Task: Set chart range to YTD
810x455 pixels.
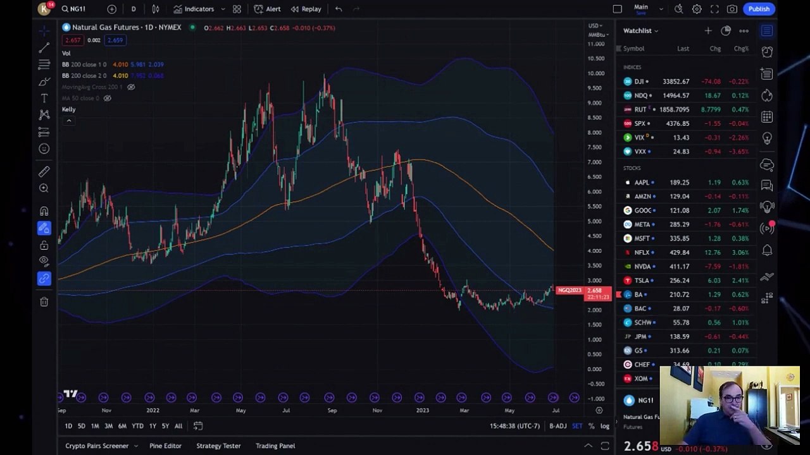Action: (x=137, y=426)
